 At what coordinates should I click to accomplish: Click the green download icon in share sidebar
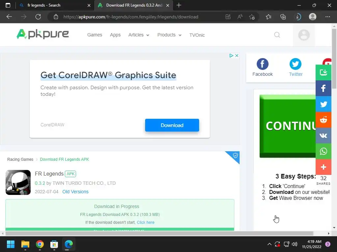coord(323,73)
